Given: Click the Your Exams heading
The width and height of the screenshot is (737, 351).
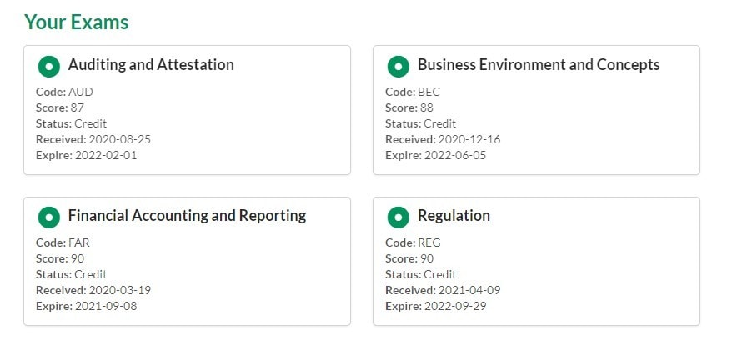Looking at the screenshot, I should pos(76,22).
